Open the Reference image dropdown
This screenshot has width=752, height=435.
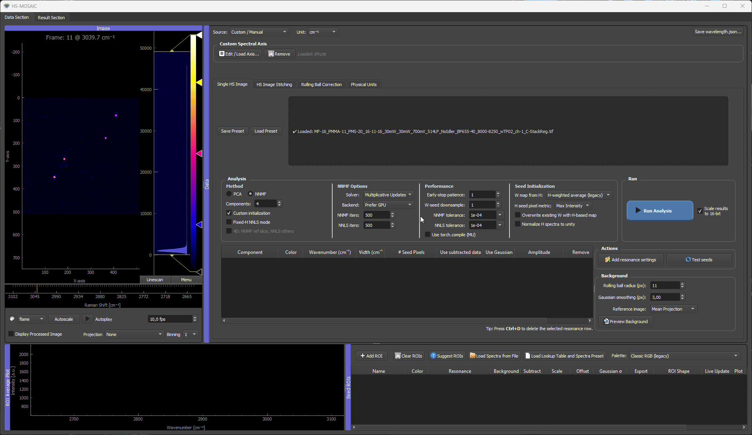coord(673,309)
